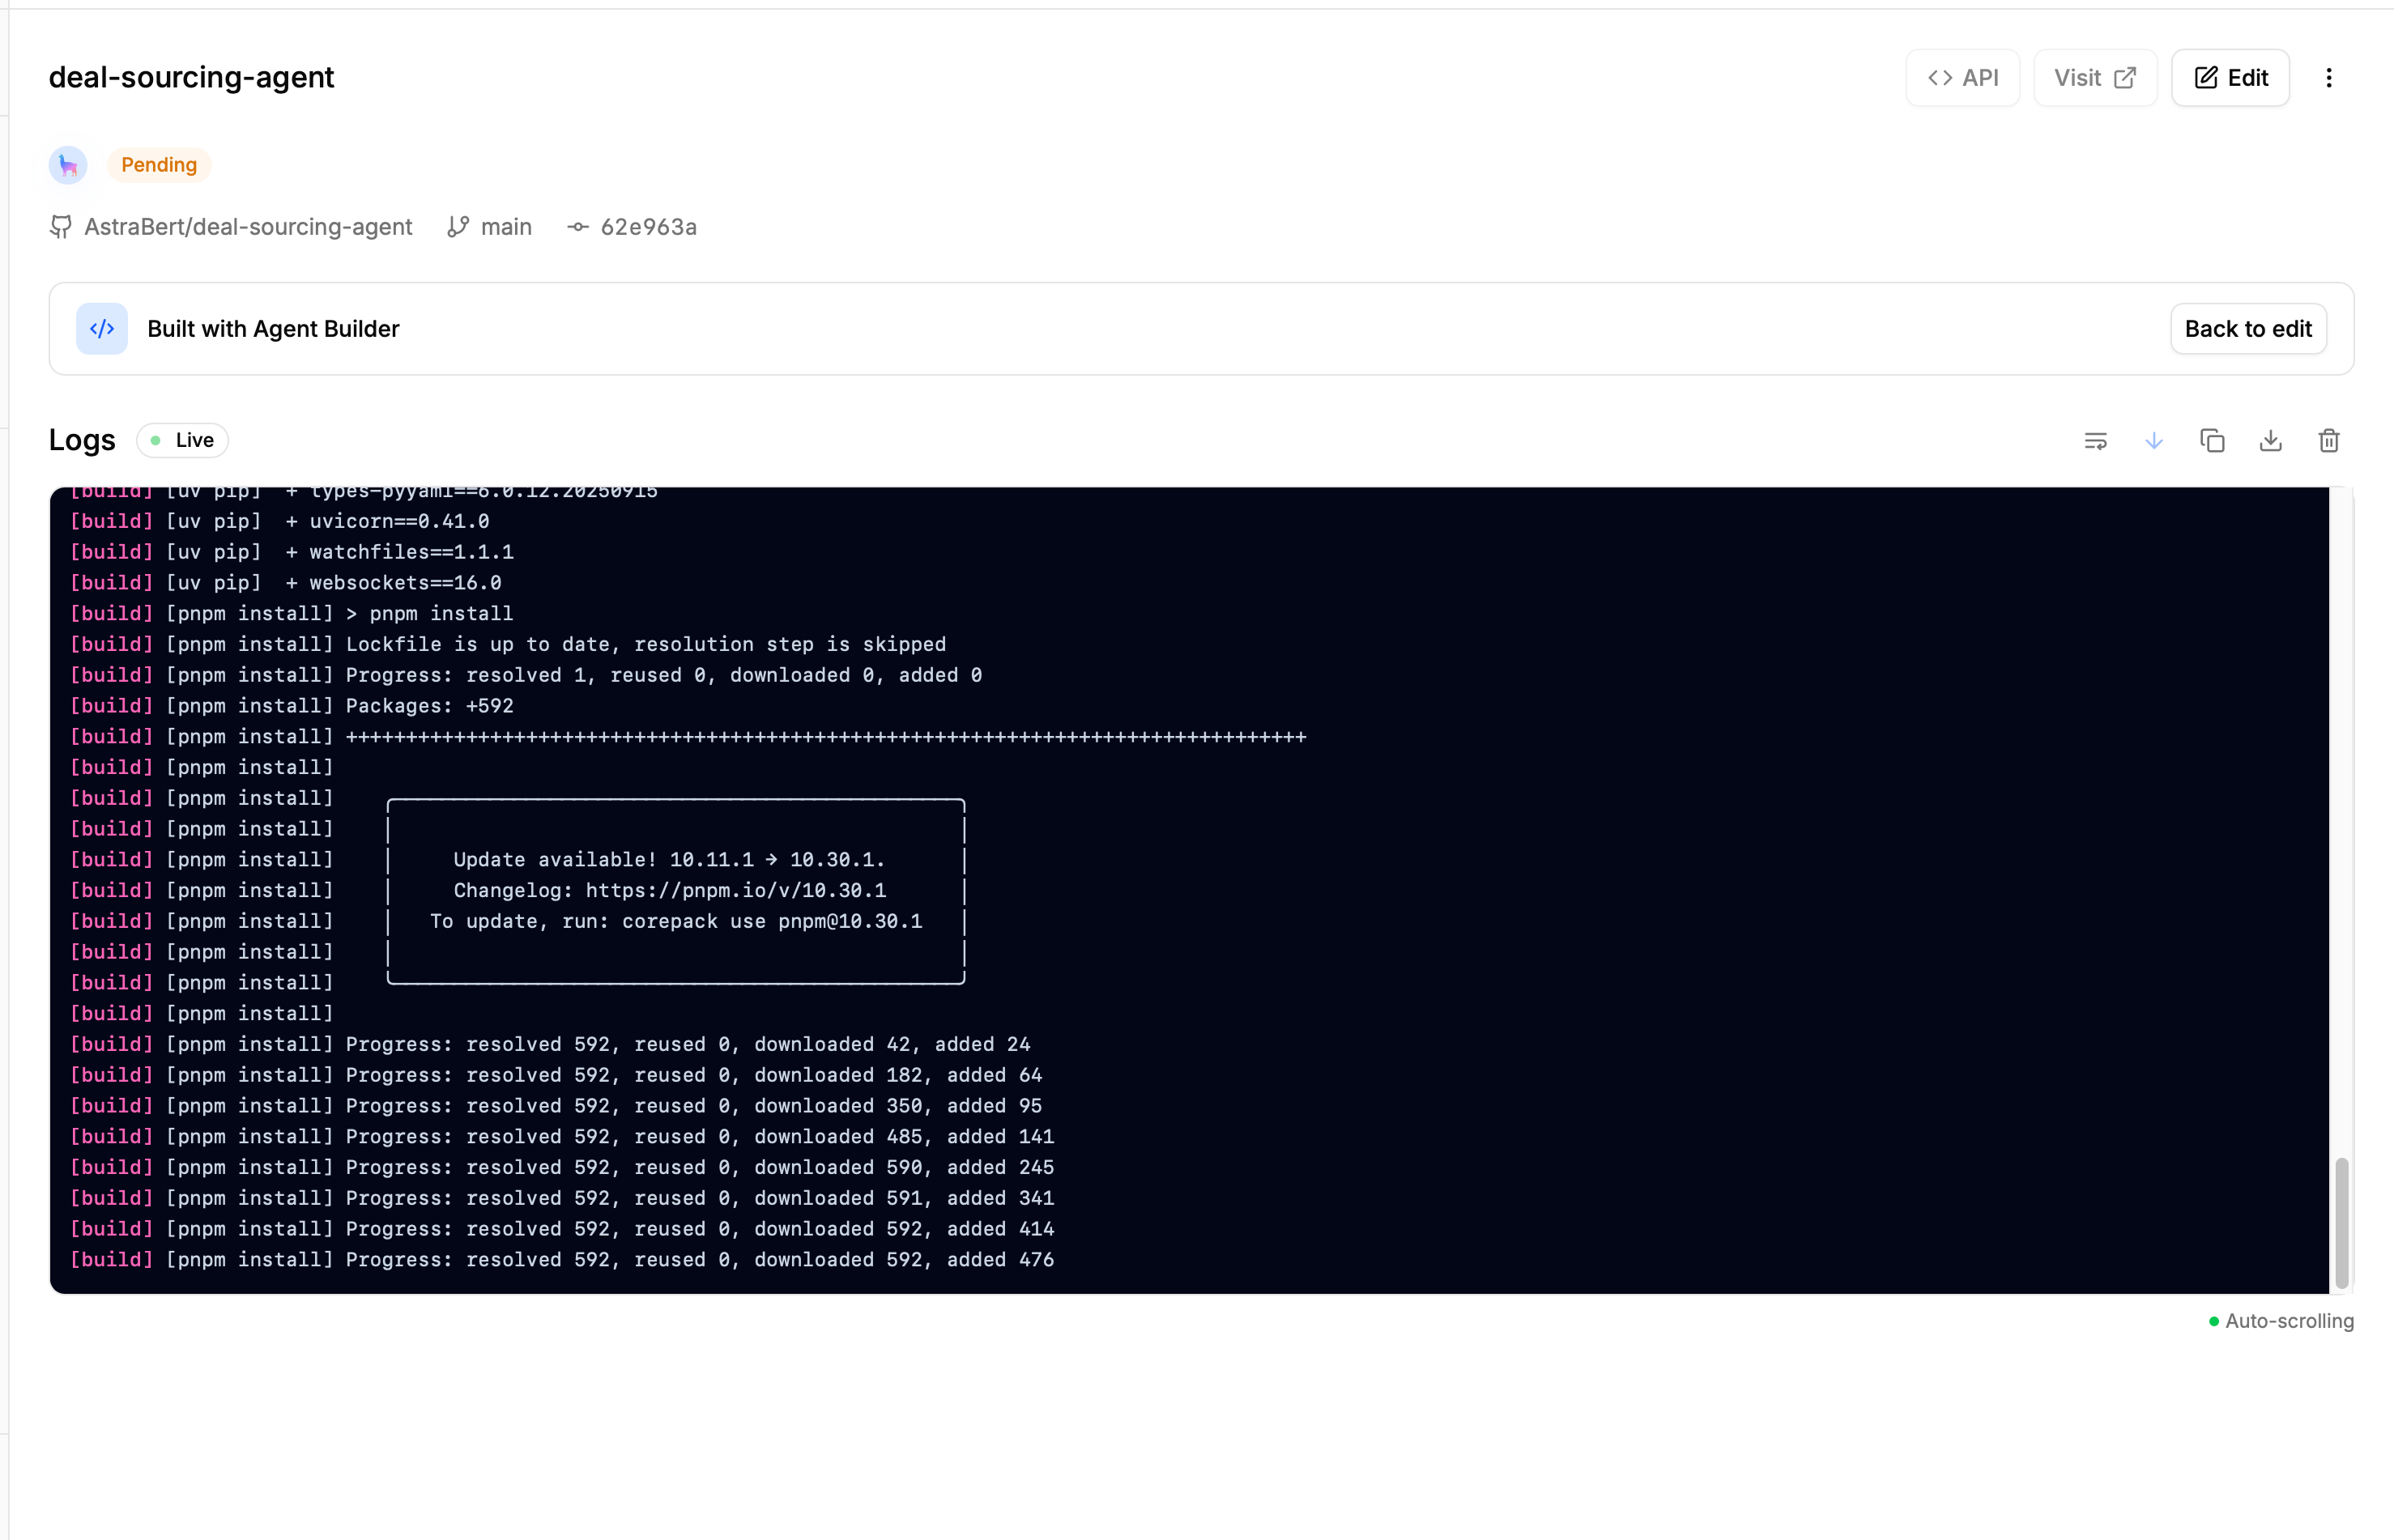
Task: Click the pnpm changelog URL in logs
Action: [735, 891]
